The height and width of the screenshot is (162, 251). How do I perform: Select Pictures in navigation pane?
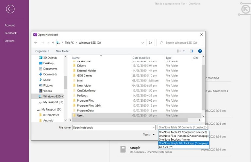point(46,85)
